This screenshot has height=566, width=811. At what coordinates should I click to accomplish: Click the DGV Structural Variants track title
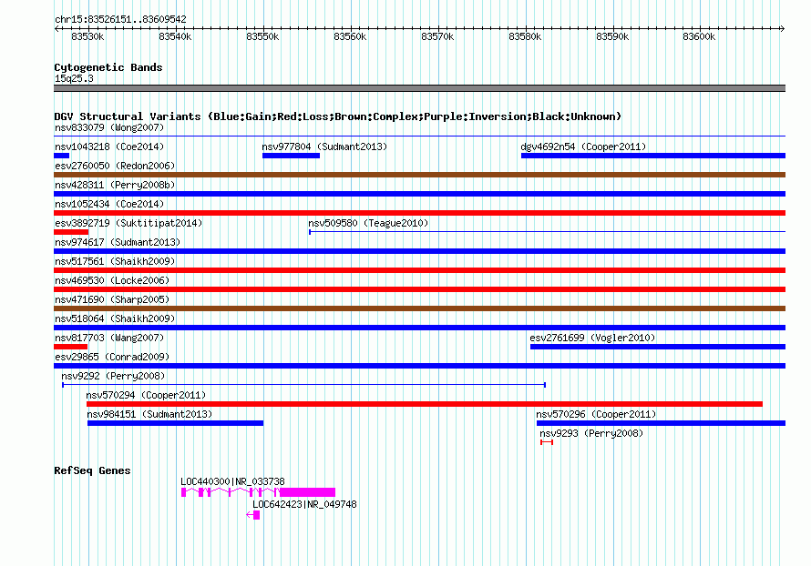click(x=338, y=116)
